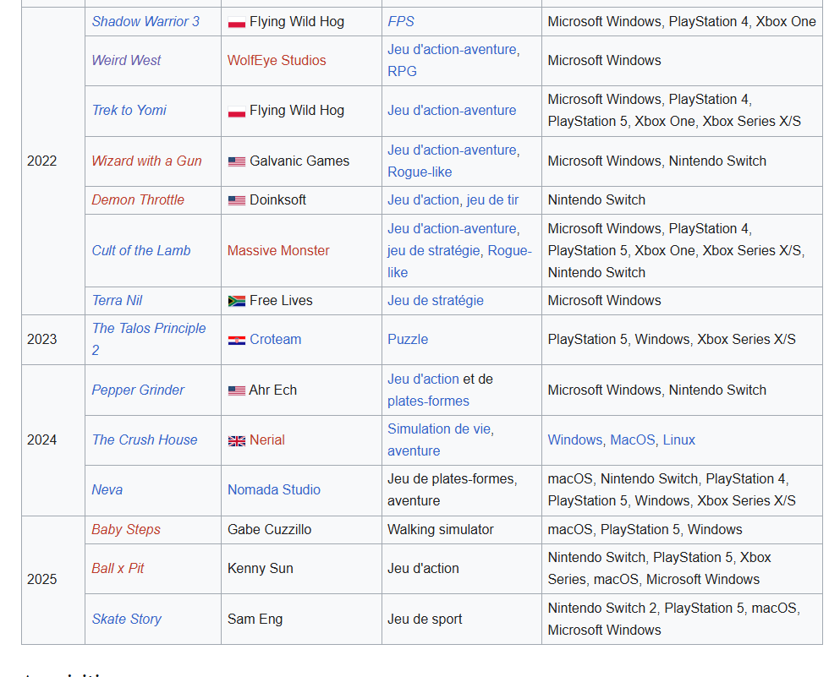840x677 pixels.
Task: Click the Croatian flag next to Croteam
Action: (x=236, y=341)
